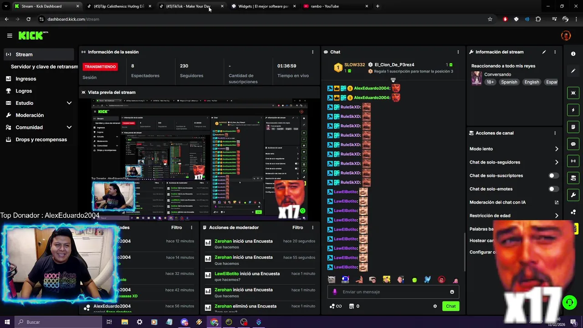The image size is (583, 328).
Task: Click the info icon in right toolbar
Action: pyautogui.click(x=573, y=54)
